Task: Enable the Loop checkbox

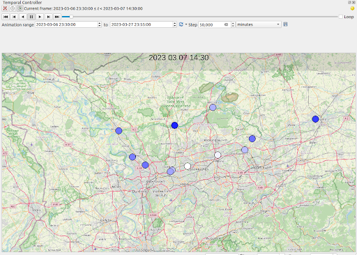Action: (341, 17)
